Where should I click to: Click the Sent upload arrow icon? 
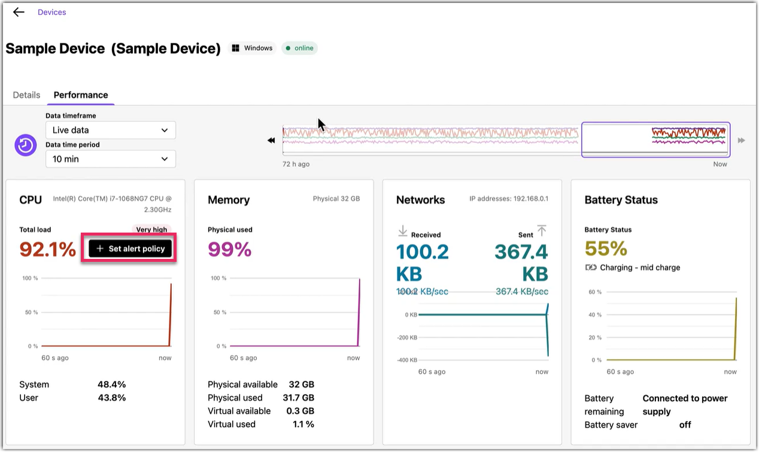(542, 231)
